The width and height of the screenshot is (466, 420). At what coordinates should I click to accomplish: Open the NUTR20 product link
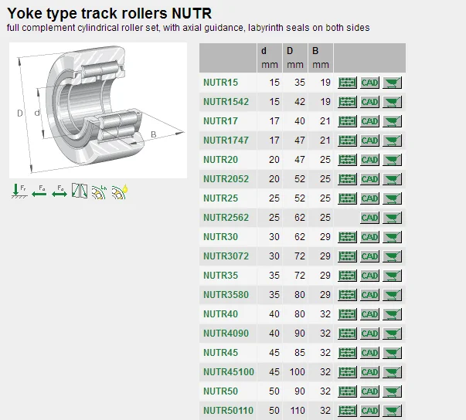point(220,160)
